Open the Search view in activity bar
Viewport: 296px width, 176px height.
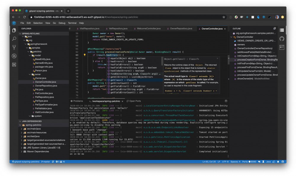coord(14,39)
